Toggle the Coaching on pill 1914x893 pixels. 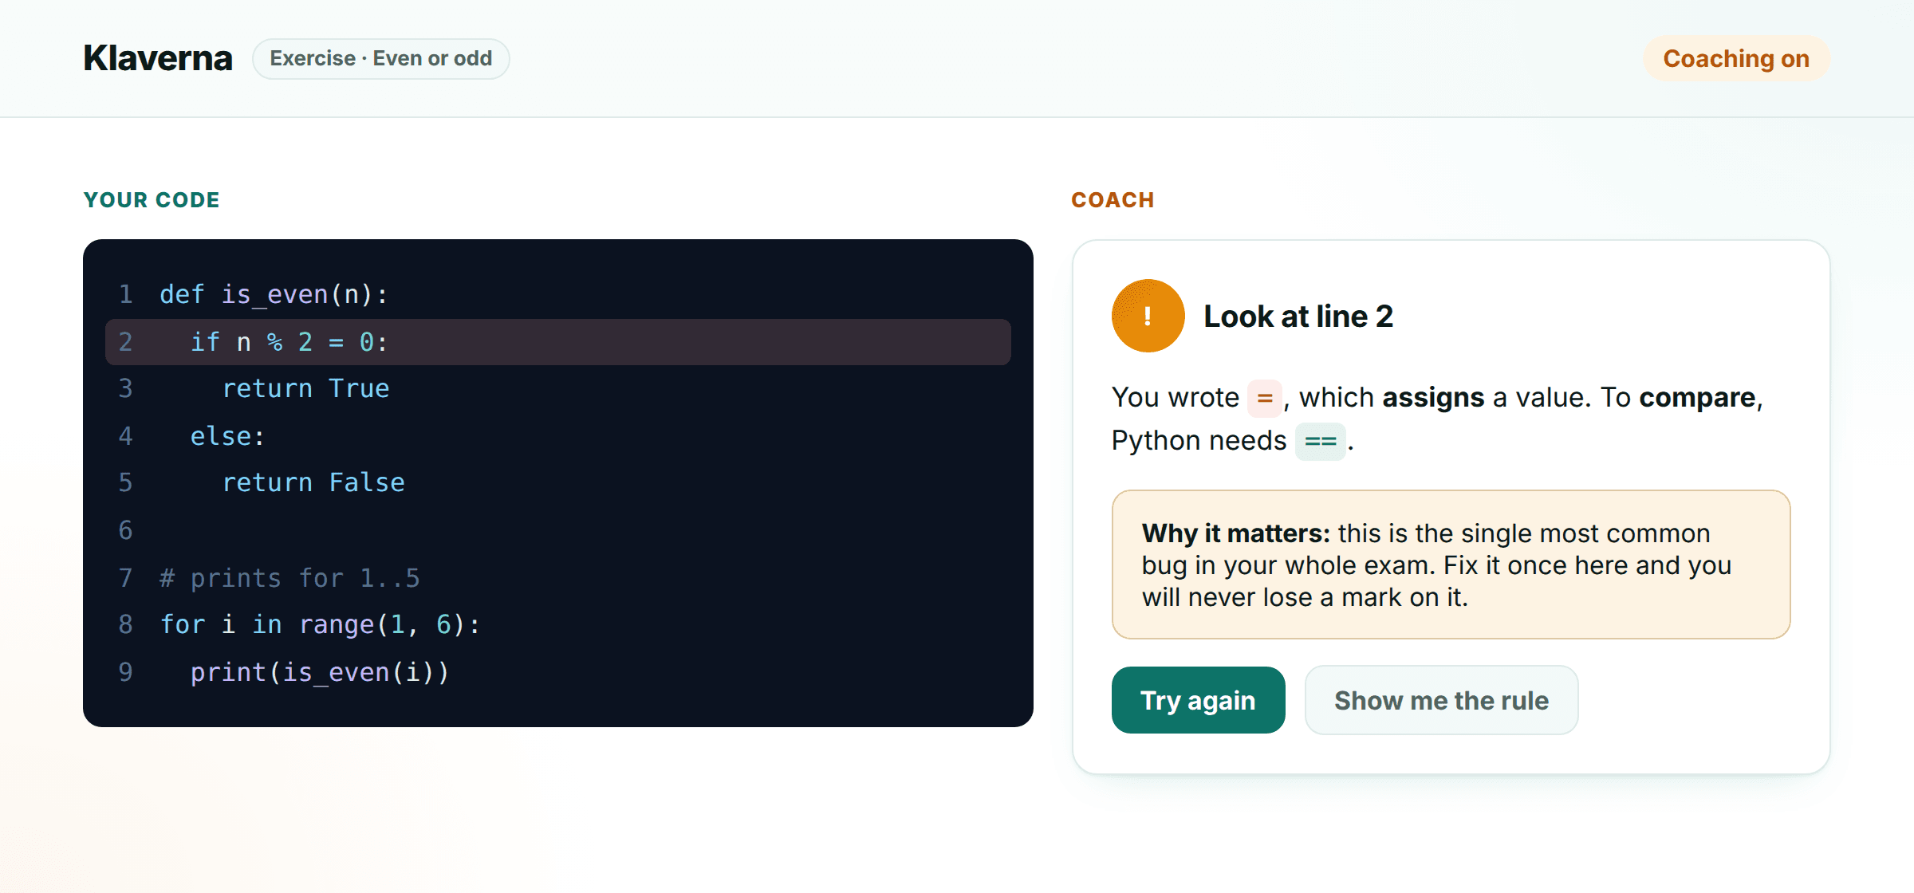[x=1735, y=58]
